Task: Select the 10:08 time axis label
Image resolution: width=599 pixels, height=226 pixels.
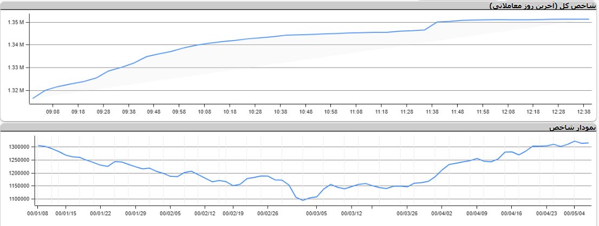Action: tap(204, 112)
